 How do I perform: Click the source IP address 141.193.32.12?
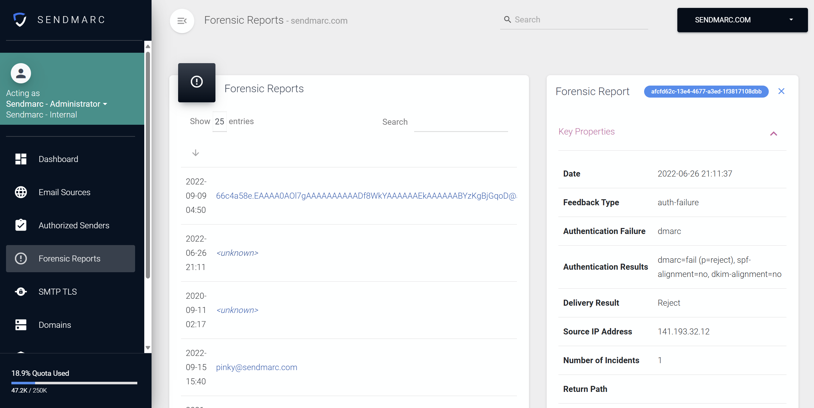684,332
